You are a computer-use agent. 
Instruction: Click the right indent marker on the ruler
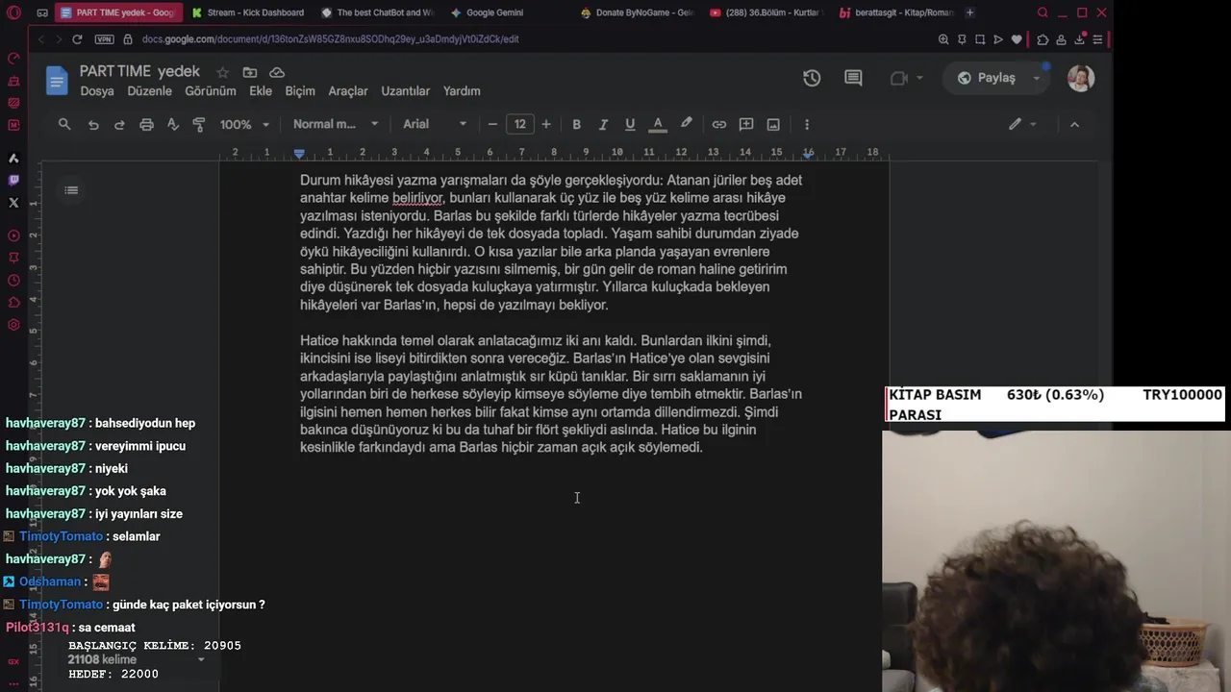coord(808,154)
